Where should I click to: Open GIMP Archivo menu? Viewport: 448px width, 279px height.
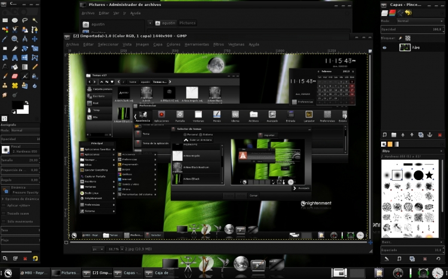click(x=72, y=45)
